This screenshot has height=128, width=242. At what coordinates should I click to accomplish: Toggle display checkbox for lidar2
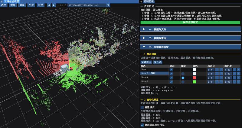click(x=171, y=82)
